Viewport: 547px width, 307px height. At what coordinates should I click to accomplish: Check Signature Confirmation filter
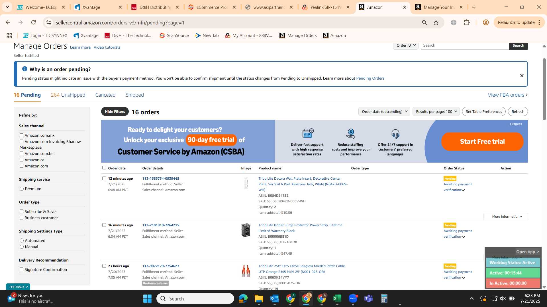click(21, 269)
